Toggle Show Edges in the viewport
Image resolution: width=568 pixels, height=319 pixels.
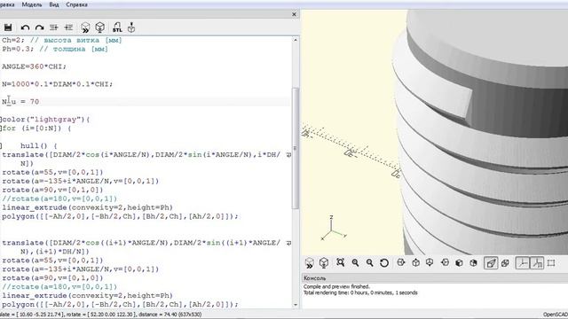(x=551, y=263)
